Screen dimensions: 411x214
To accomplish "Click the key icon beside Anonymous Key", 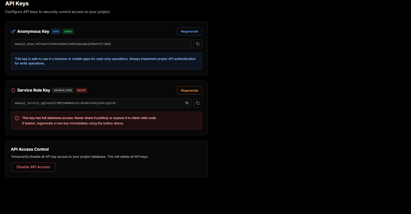I will [13, 31].
